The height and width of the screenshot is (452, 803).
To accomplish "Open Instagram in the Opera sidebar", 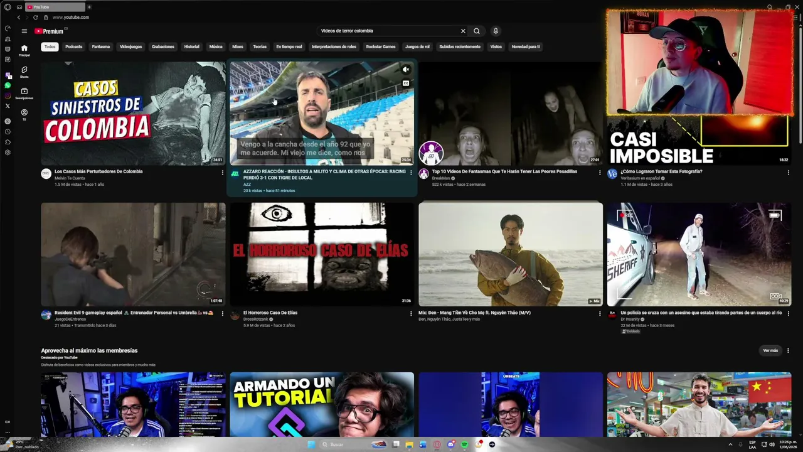I will tap(8, 95).
